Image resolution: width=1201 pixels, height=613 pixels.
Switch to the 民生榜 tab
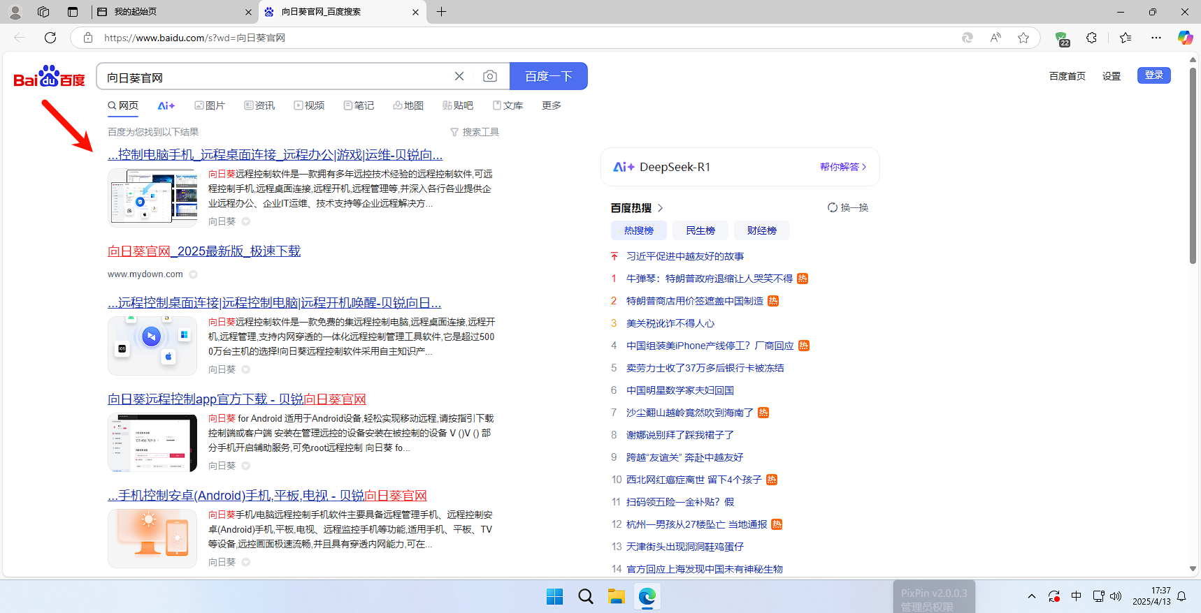700,230
